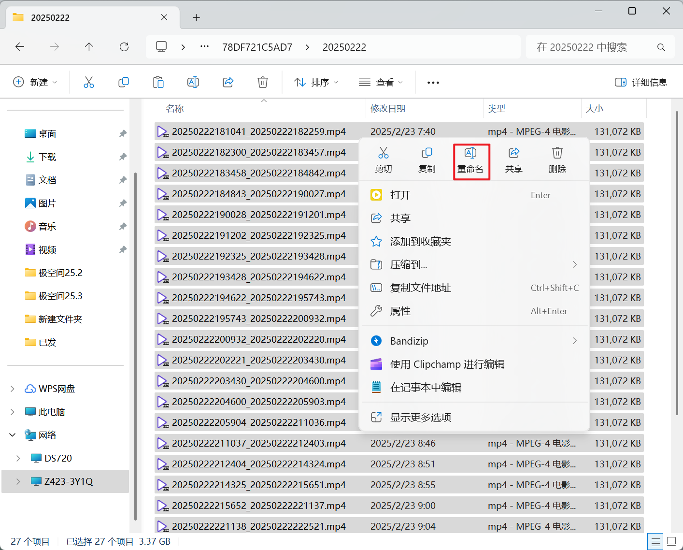Expand the 此电脑 tree node
Viewport: 683px width, 550px height.
click(13, 412)
